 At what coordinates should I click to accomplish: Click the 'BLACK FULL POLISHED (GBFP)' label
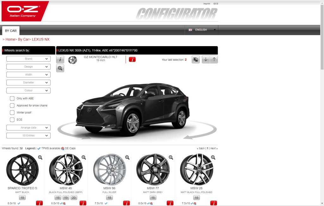pos(66,192)
